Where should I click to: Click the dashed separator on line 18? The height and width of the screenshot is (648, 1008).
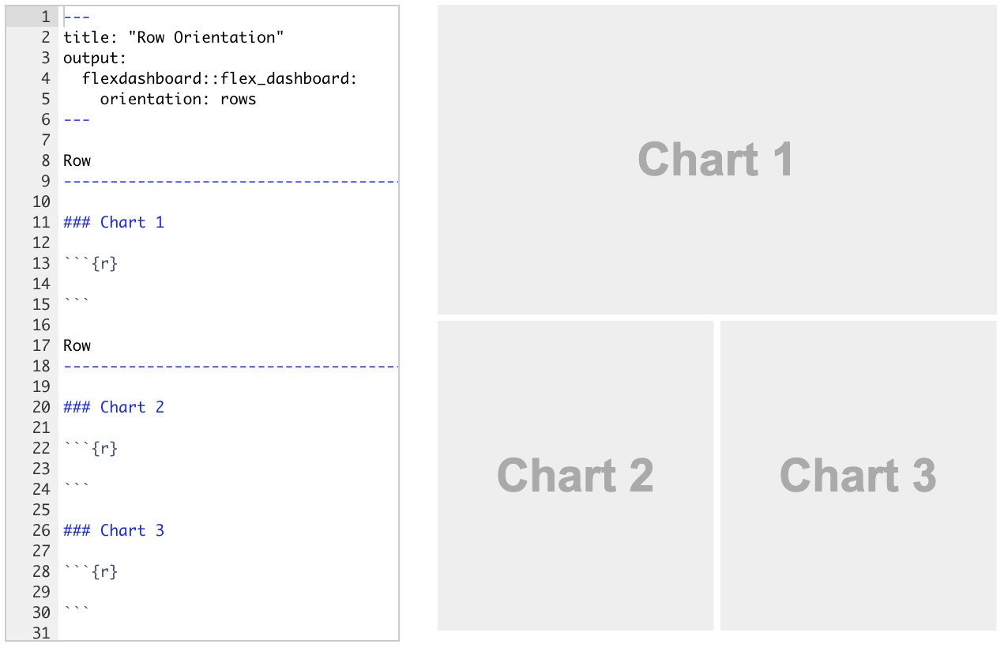(229, 367)
